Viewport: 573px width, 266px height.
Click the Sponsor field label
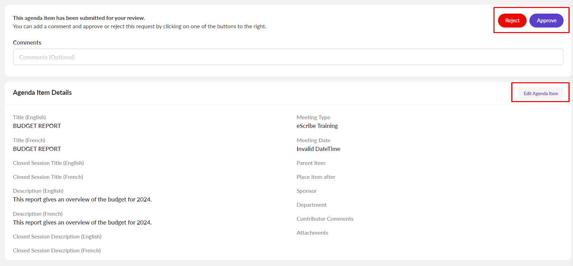[x=307, y=191]
